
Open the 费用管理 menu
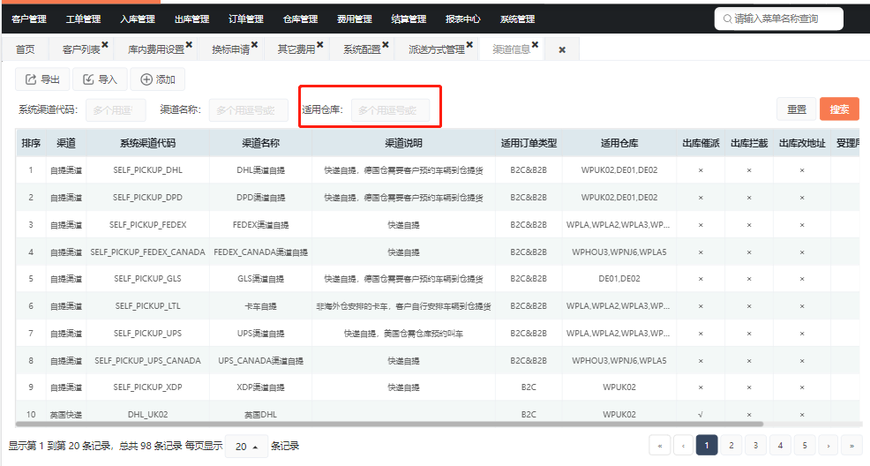355,19
